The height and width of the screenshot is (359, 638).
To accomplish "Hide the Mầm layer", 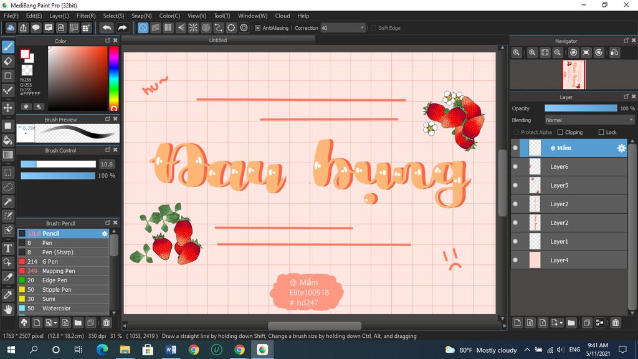I will [515, 148].
